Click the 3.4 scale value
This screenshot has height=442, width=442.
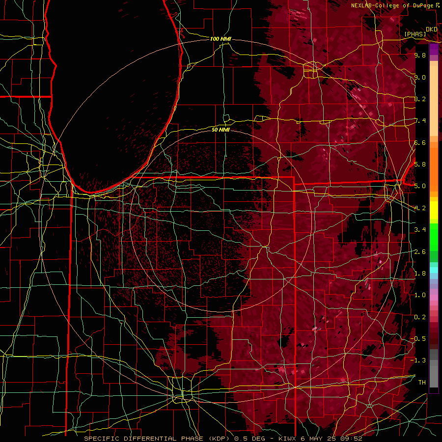pyautogui.click(x=420, y=230)
